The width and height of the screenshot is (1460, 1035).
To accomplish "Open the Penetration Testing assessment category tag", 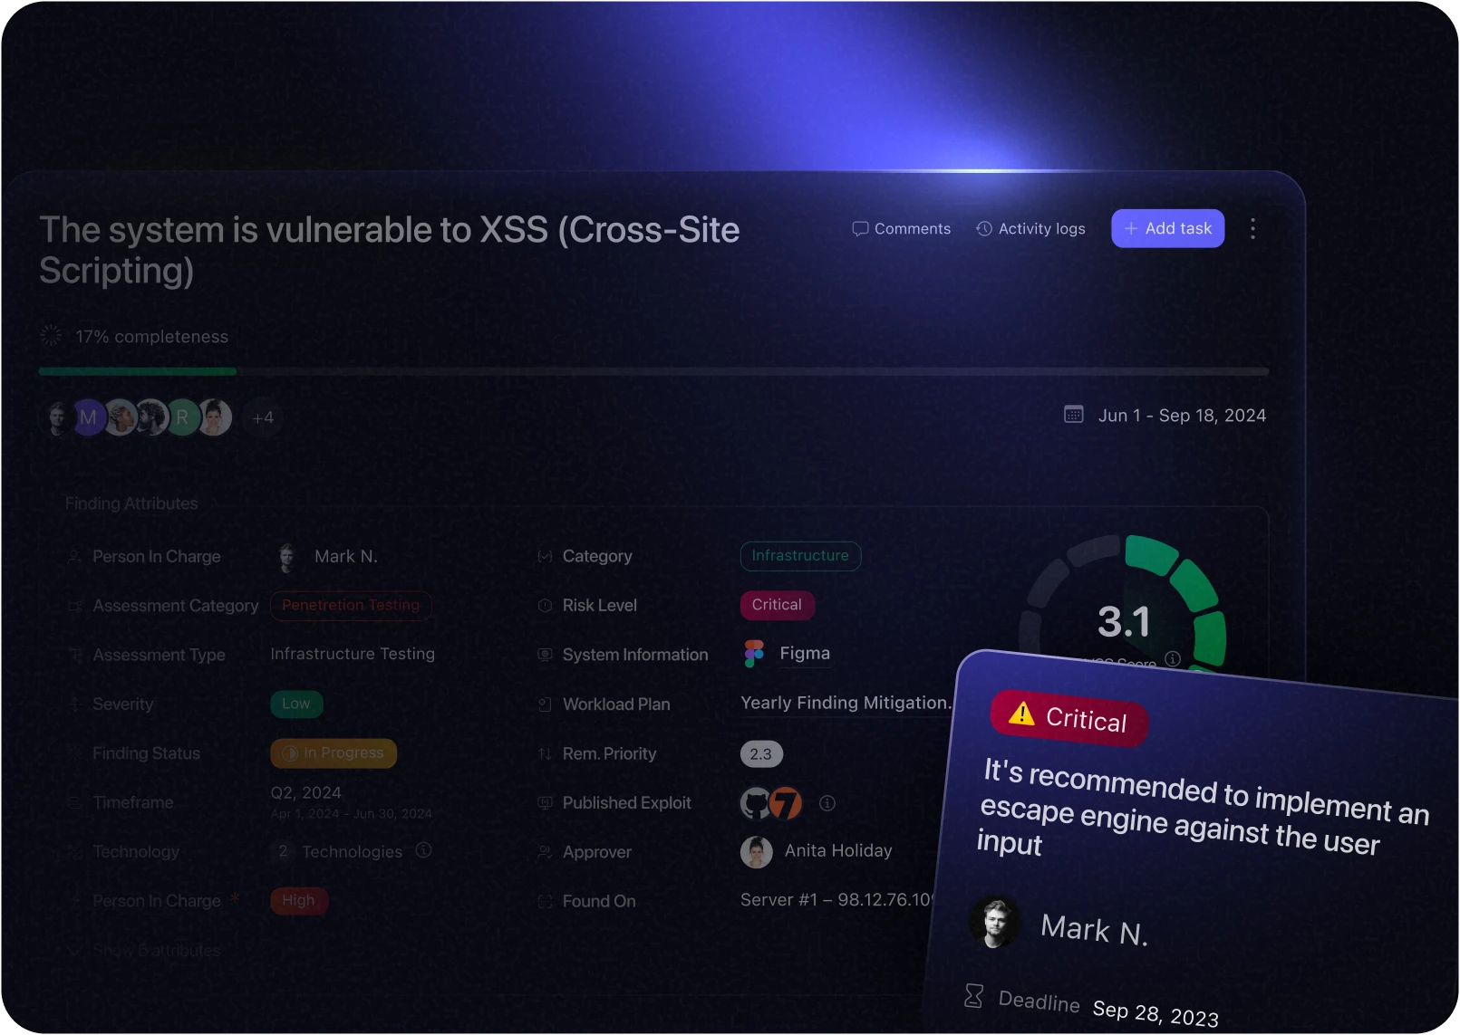I will coord(351,605).
